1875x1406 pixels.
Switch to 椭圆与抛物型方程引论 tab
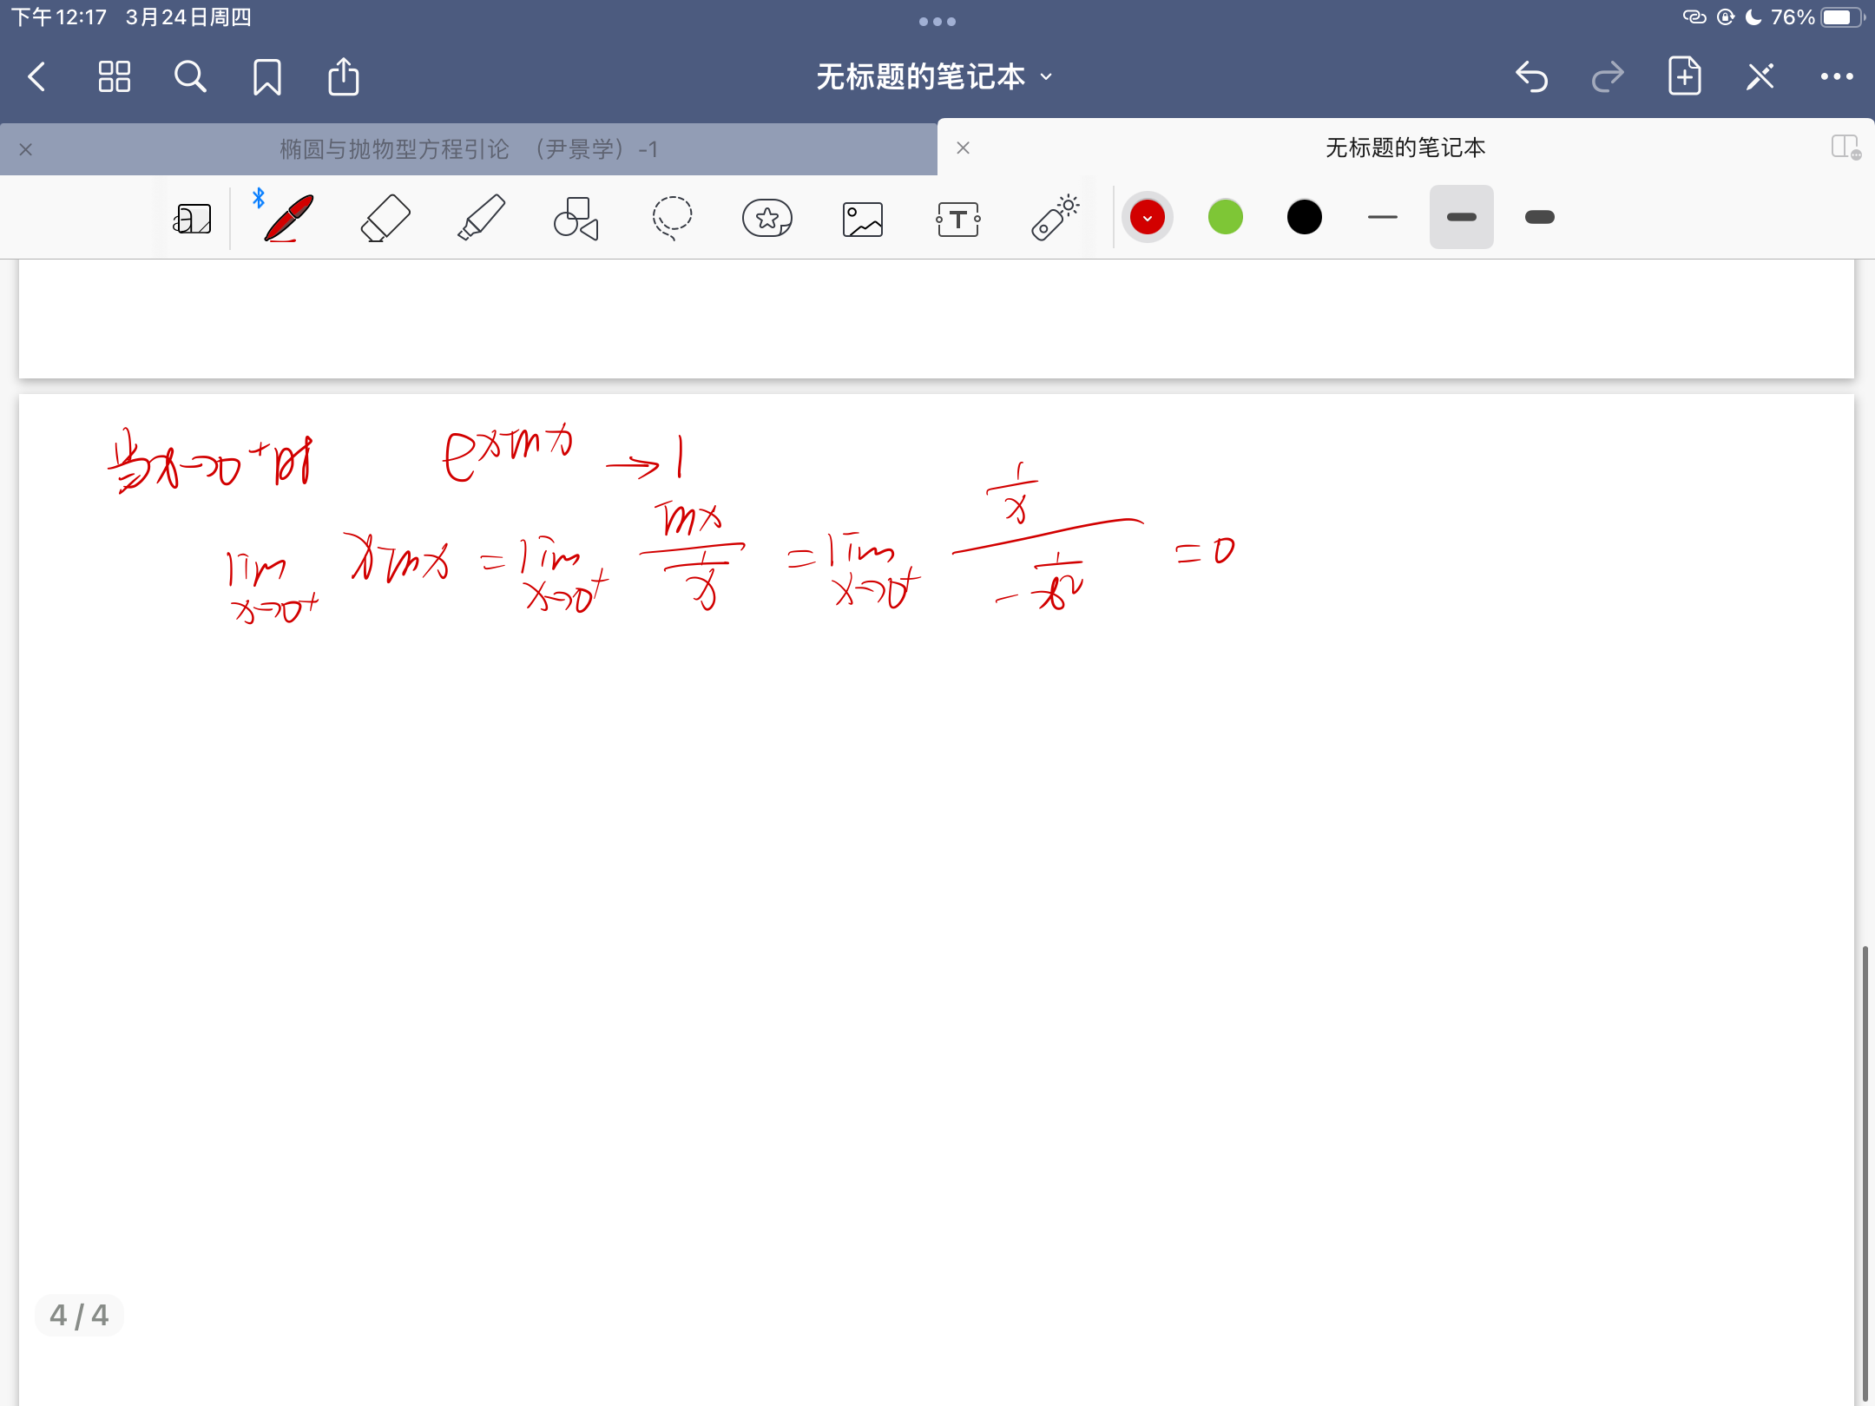pyautogui.click(x=469, y=149)
